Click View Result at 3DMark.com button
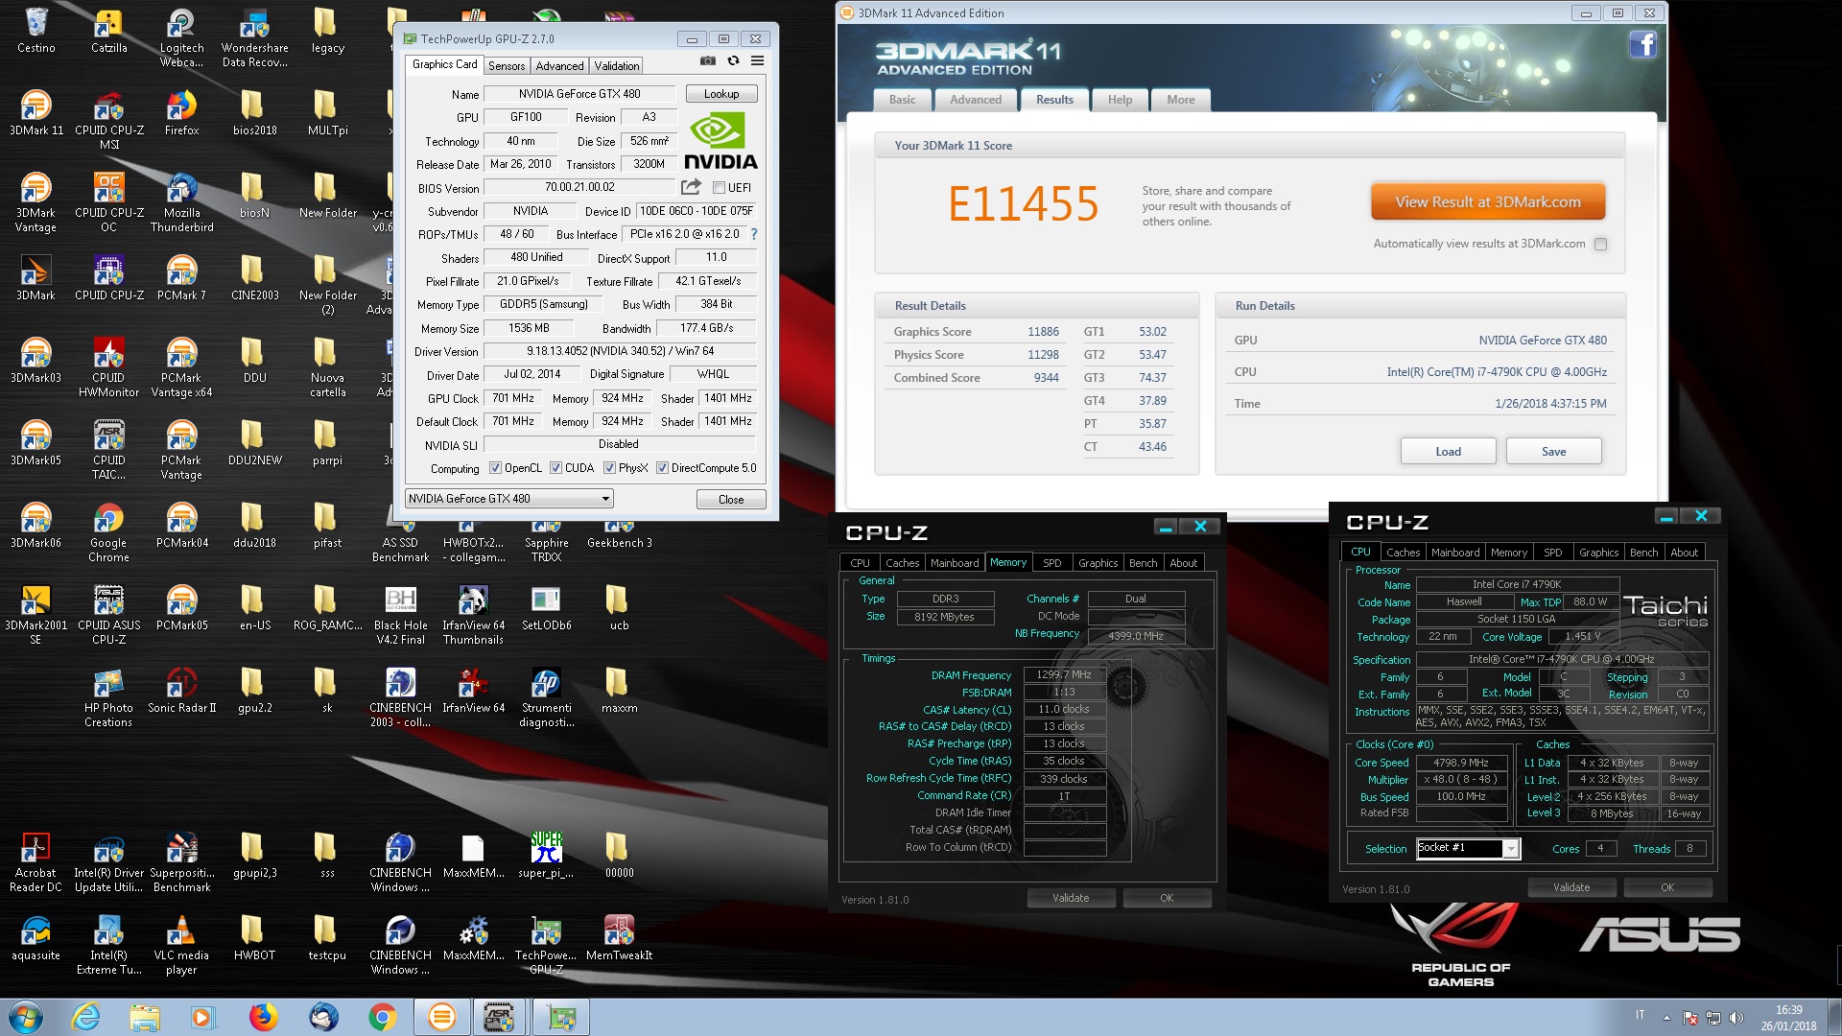The height and width of the screenshot is (1036, 1842). [1487, 202]
